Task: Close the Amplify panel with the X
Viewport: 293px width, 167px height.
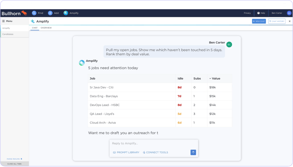Action: pyautogui.click(x=290, y=21)
